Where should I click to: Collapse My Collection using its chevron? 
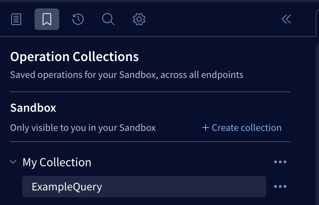(x=13, y=162)
